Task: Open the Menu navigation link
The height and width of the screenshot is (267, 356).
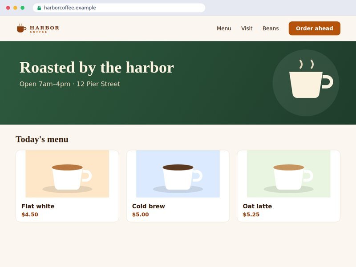Action: click(x=224, y=28)
